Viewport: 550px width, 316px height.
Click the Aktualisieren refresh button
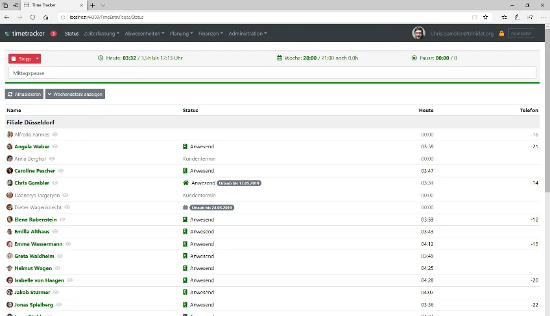point(24,95)
